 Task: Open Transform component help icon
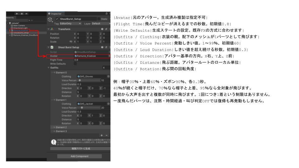[x=102, y=29]
